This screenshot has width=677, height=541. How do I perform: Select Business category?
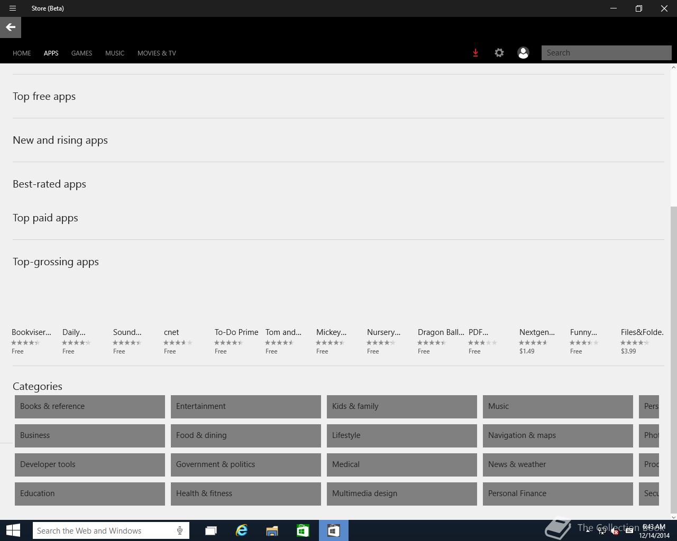point(90,435)
